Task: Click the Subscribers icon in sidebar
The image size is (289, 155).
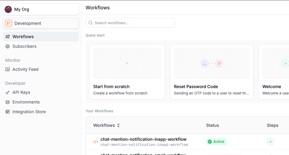Action: [8, 46]
